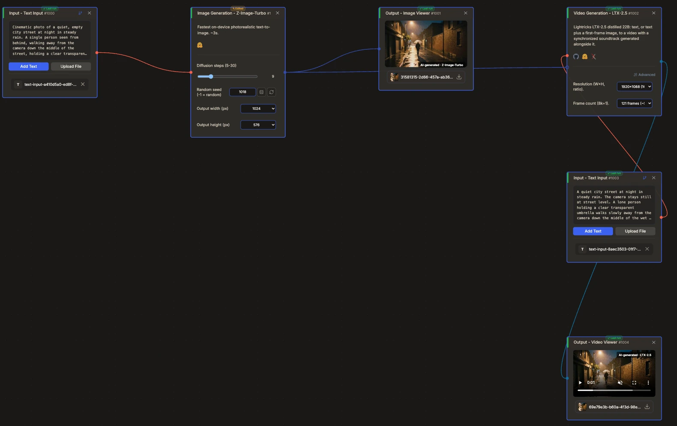The height and width of the screenshot is (426, 677).
Task: Click the refresh icon next to random seed
Action: pos(271,92)
